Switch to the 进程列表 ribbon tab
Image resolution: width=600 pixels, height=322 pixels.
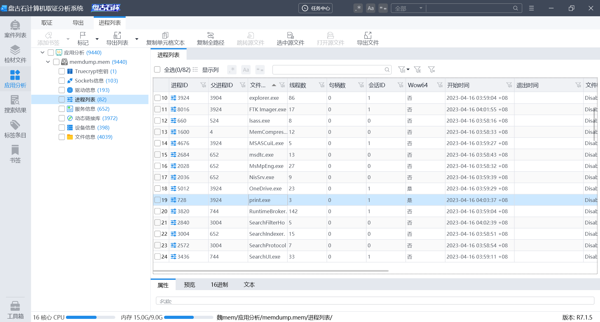click(x=110, y=23)
